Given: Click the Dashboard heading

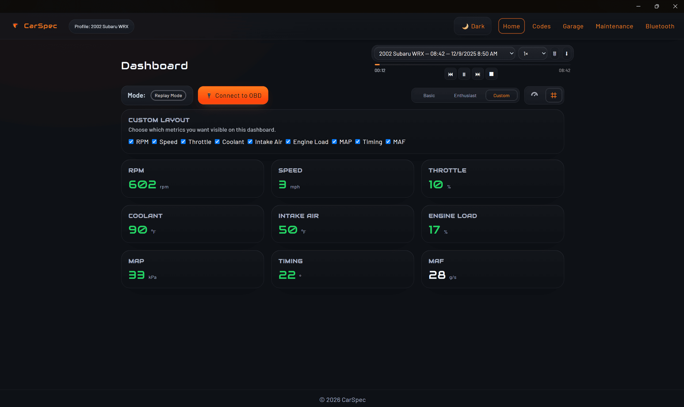Looking at the screenshot, I should point(155,66).
